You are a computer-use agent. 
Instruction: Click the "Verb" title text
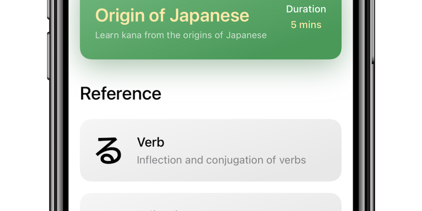point(150,142)
